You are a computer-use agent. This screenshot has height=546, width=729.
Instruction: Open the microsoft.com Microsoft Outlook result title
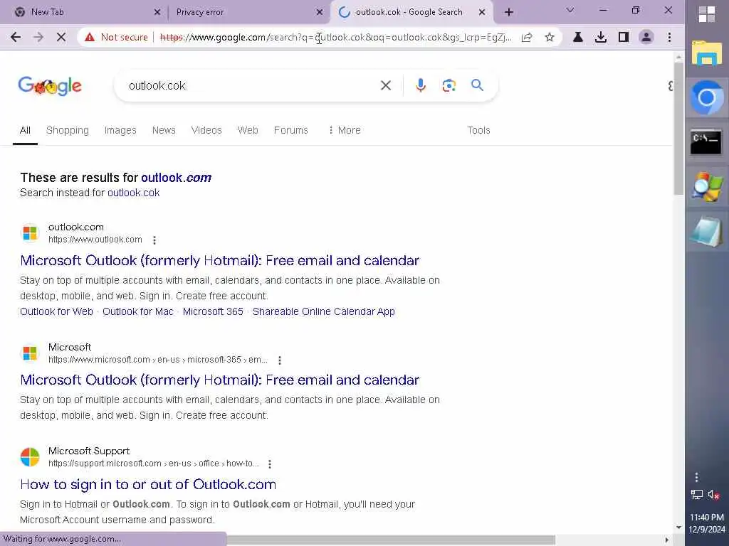tap(220, 380)
